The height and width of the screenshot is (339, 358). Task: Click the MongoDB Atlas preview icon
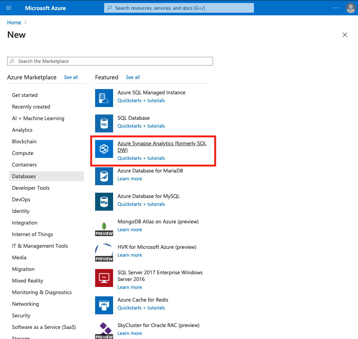tap(104, 227)
